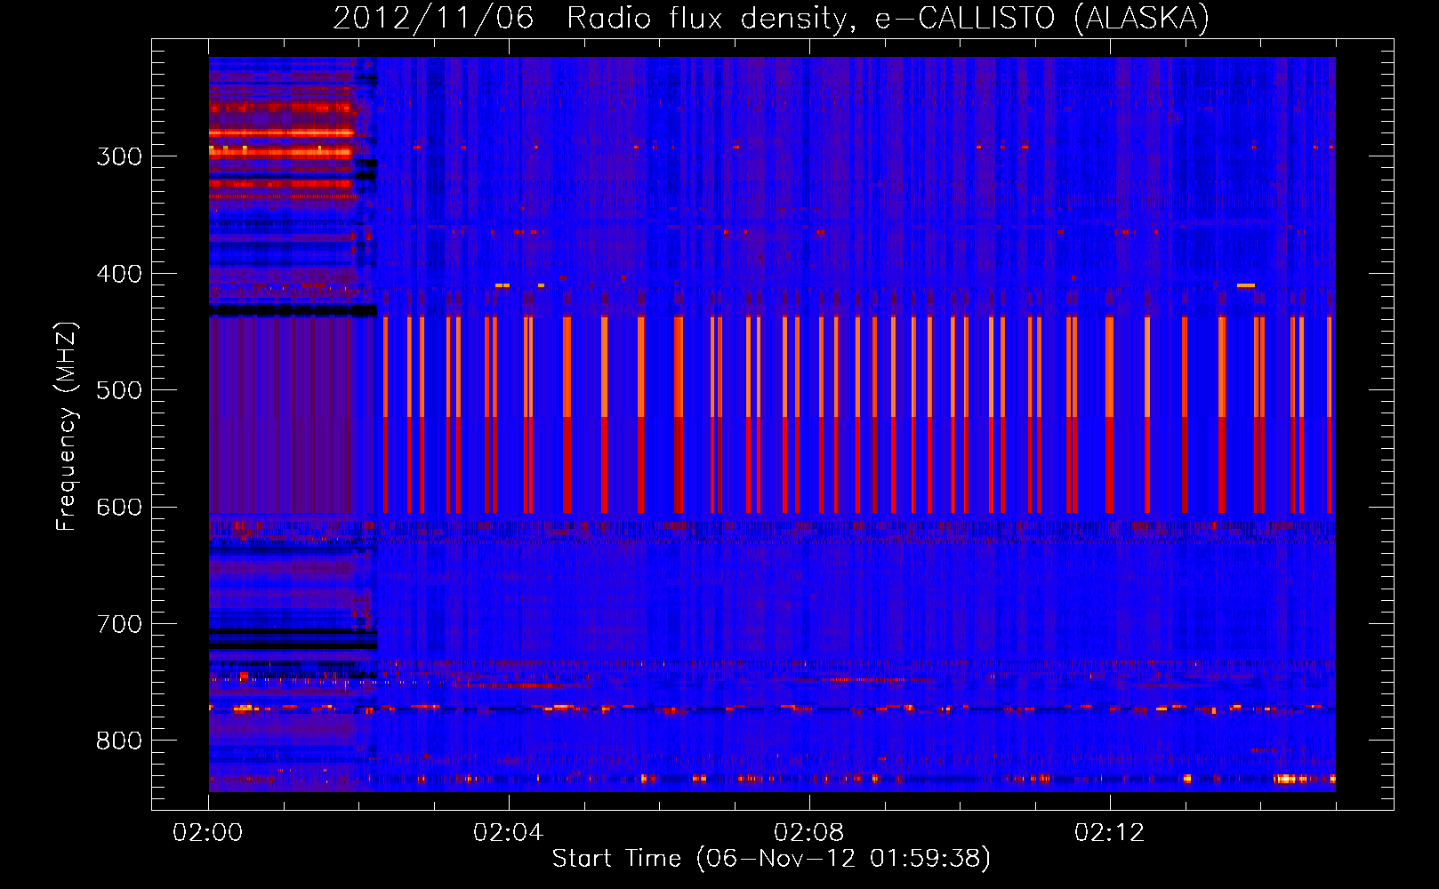Click the 700 frequency tick label
The width and height of the screenshot is (1439, 889).
pos(119,624)
